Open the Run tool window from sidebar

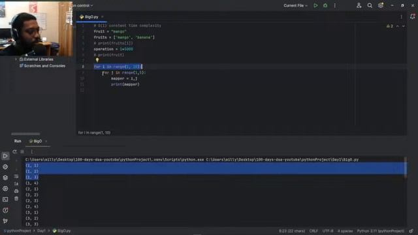pos(5,156)
